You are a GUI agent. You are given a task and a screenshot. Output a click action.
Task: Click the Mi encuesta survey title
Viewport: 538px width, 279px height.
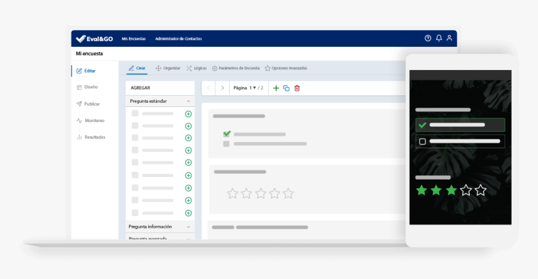pyautogui.click(x=89, y=54)
